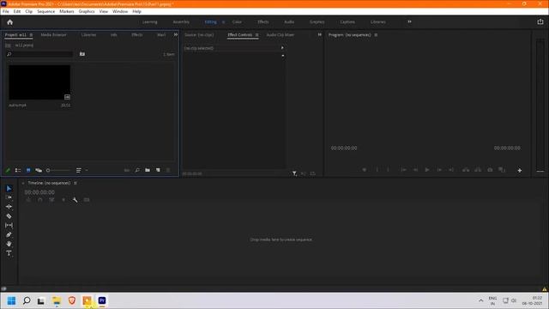This screenshot has width=549, height=309.
Task: Click create bin from search query icon
Action: (82, 54)
